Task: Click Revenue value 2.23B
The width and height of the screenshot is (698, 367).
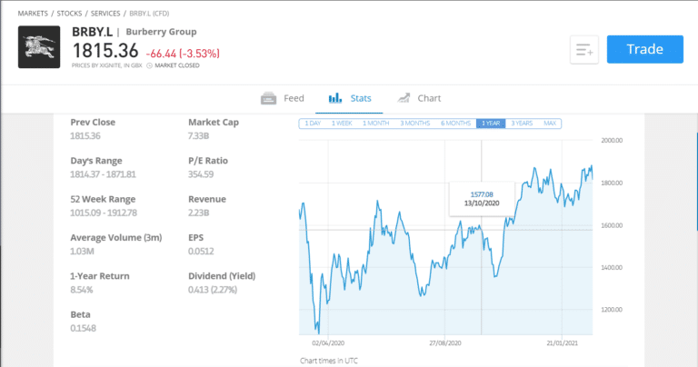Action: click(x=198, y=213)
